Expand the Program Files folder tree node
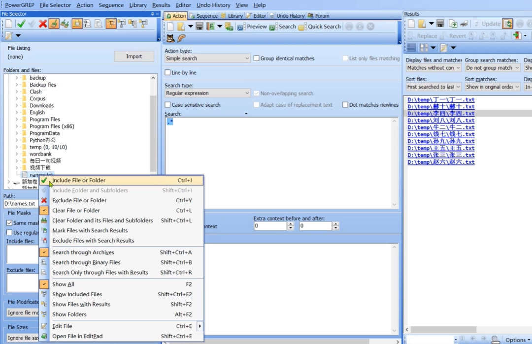This screenshot has width=532, height=344. (x=16, y=120)
